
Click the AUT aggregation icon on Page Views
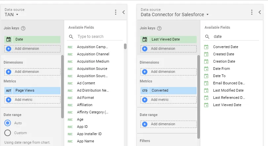9,90
